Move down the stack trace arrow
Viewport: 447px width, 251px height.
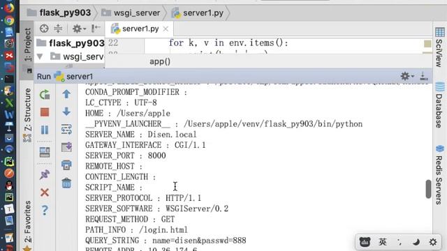(66, 112)
